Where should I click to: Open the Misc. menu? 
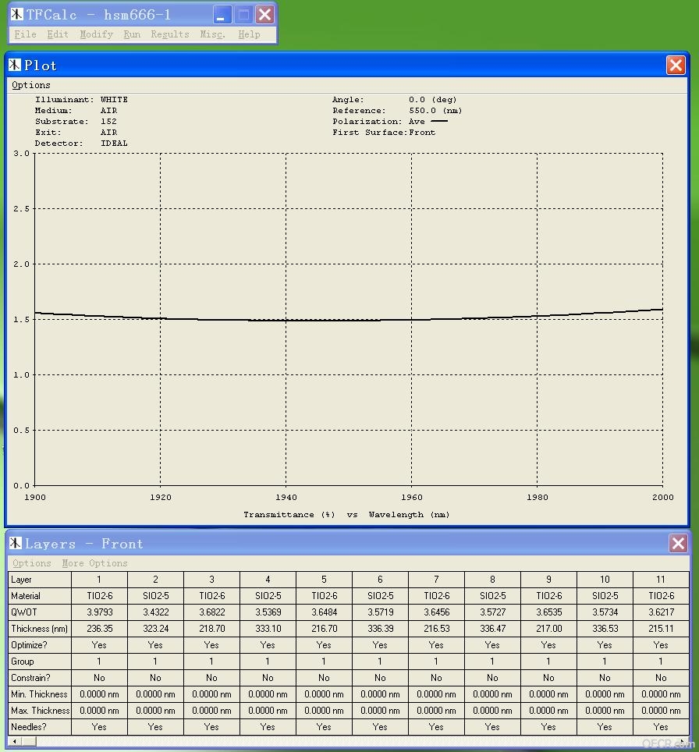212,34
